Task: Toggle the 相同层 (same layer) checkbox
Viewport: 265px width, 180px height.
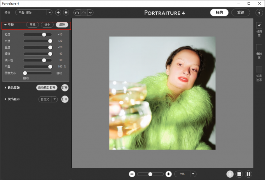Action: click(259, 25)
